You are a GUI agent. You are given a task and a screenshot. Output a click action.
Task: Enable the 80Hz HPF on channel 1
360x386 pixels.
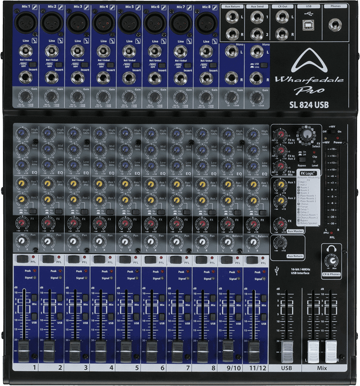[33, 65]
